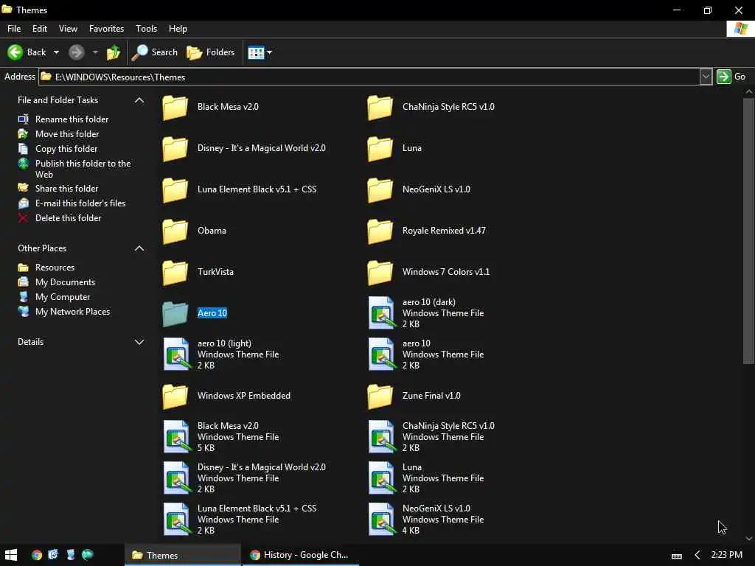Select the aero 10 (light) theme file icon
Image resolution: width=755 pixels, height=566 pixels.
point(176,354)
